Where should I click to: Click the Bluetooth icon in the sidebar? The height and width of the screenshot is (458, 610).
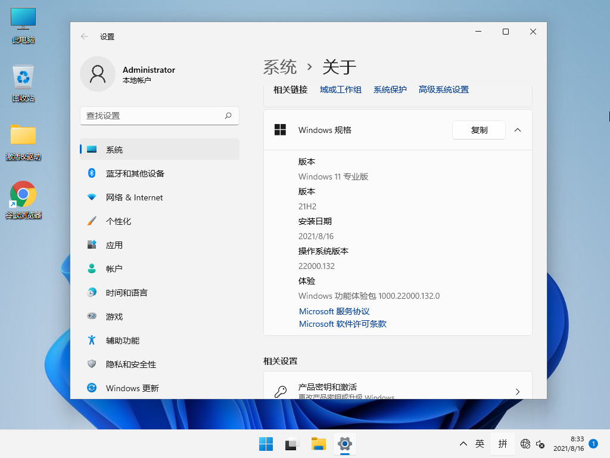point(92,174)
